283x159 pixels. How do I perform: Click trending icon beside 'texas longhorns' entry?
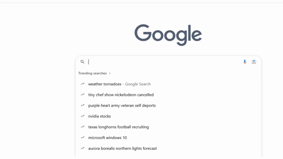point(82,127)
